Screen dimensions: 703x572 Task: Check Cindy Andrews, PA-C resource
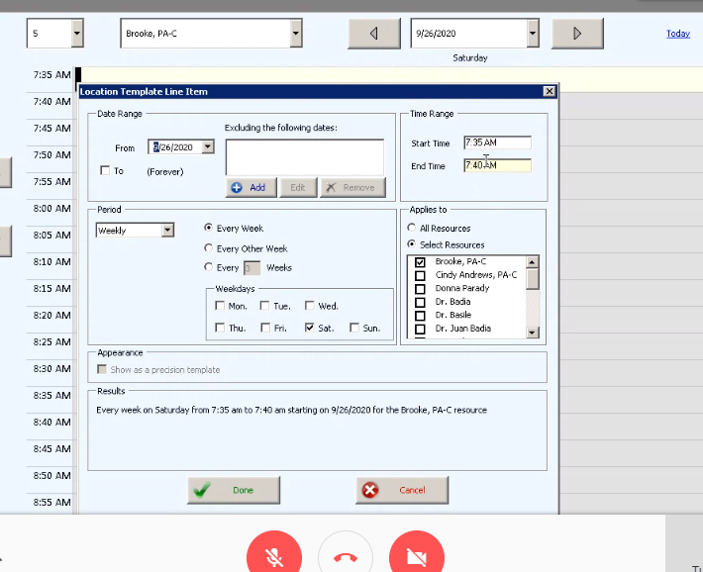420,275
